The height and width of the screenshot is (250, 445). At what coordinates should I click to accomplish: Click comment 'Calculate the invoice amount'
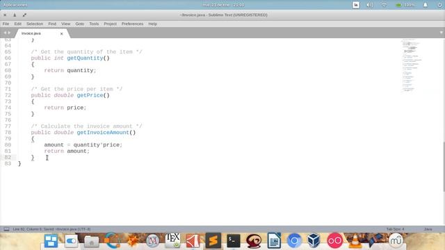click(86, 126)
